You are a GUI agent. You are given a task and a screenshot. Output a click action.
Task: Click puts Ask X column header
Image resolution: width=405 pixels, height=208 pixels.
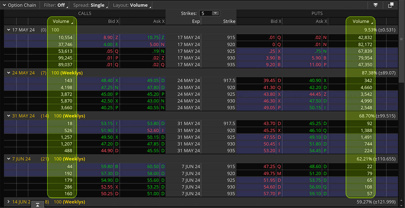point(321,21)
